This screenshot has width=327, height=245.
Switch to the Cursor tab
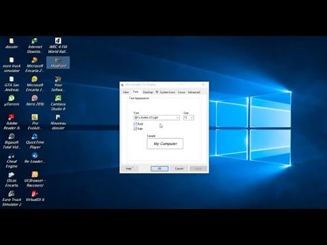tap(181, 92)
